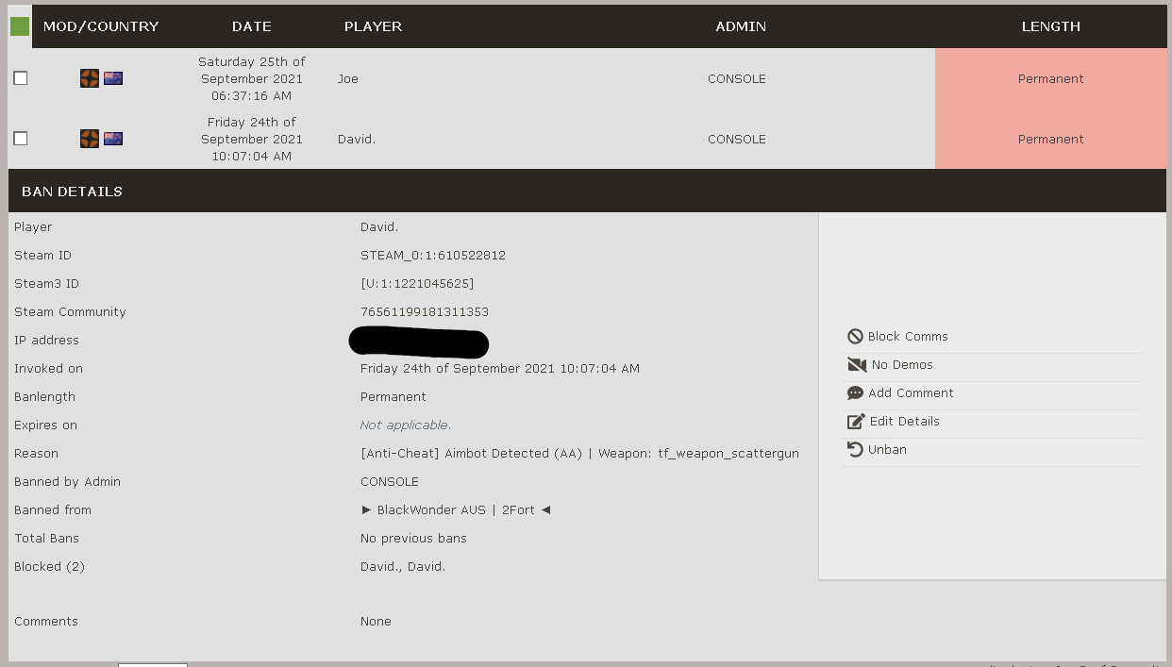The height and width of the screenshot is (667, 1172).
Task: Select the Unban link
Action: coord(887,449)
